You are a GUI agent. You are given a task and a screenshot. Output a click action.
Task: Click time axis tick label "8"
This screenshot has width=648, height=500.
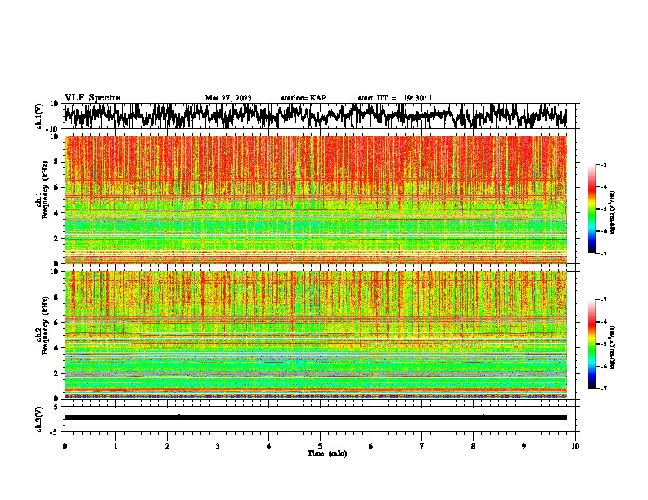(x=473, y=446)
